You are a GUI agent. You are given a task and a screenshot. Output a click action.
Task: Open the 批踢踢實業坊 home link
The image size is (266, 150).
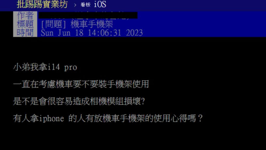[x=42, y=4]
